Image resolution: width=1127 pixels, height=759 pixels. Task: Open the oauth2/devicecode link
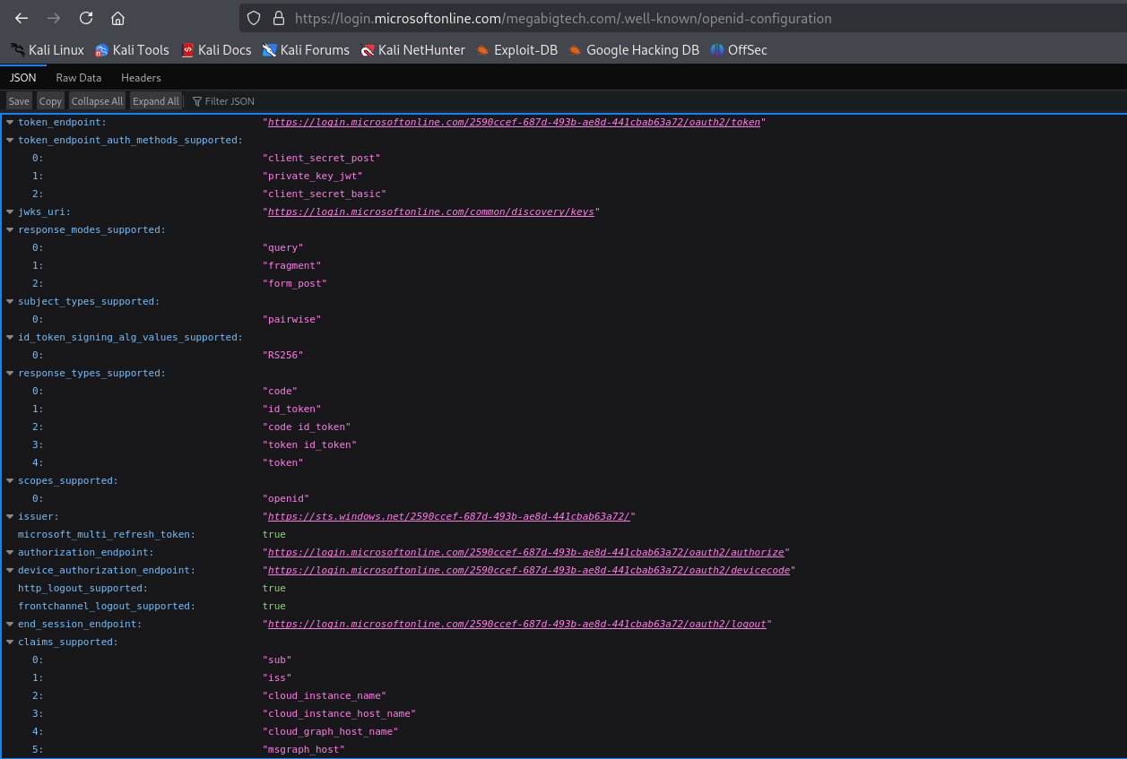coord(529,570)
